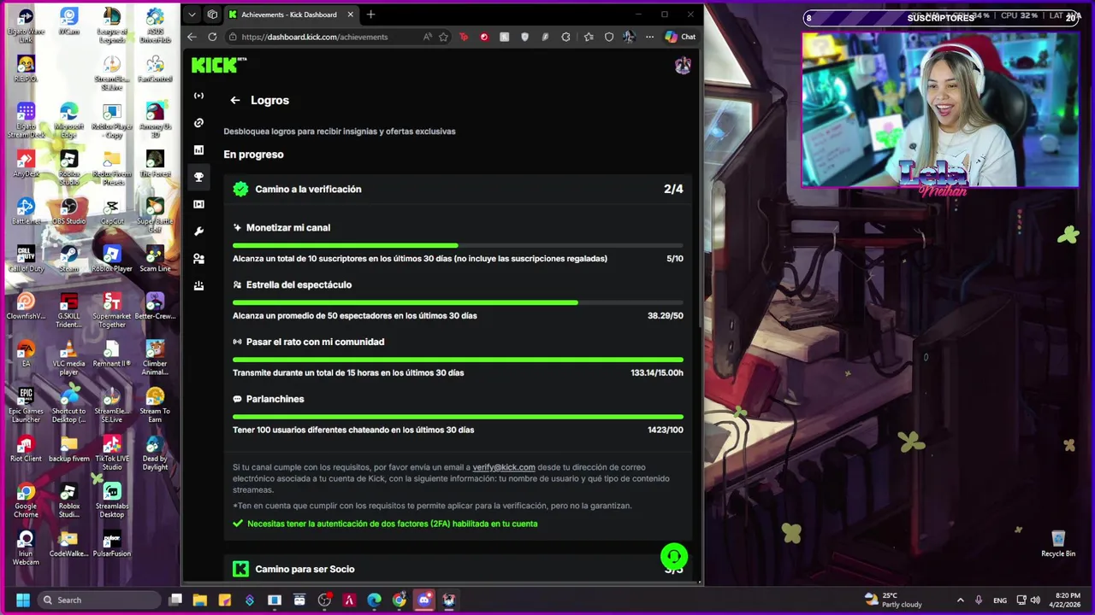Screen dimensions: 1095x615
Task: Open File Explorer from the taskbar
Action: pos(200,600)
